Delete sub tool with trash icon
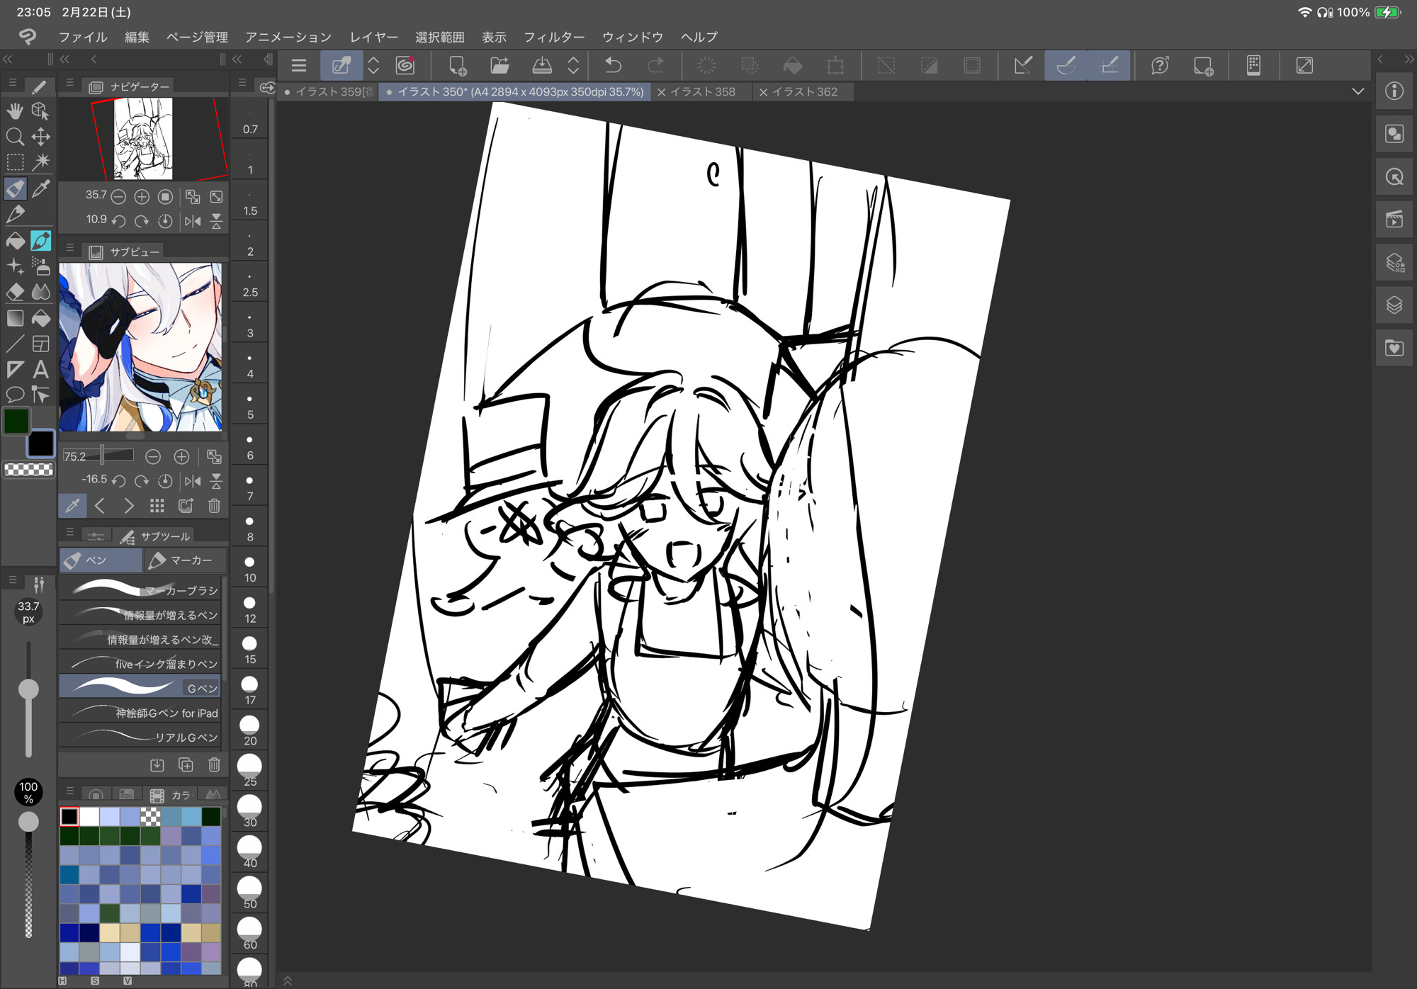 [214, 765]
